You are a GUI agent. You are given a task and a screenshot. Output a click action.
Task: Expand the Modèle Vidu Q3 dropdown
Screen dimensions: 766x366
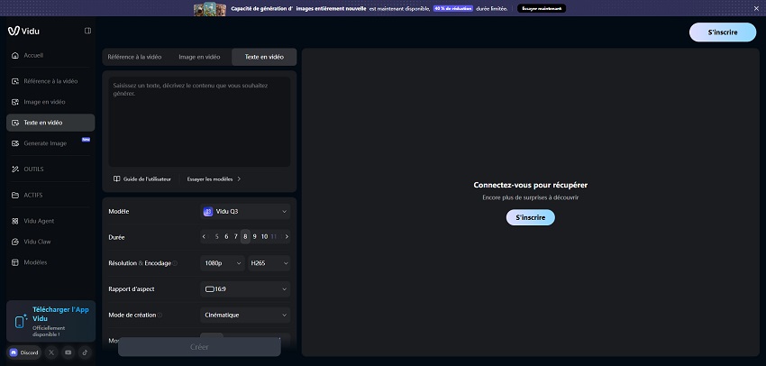tap(245, 212)
